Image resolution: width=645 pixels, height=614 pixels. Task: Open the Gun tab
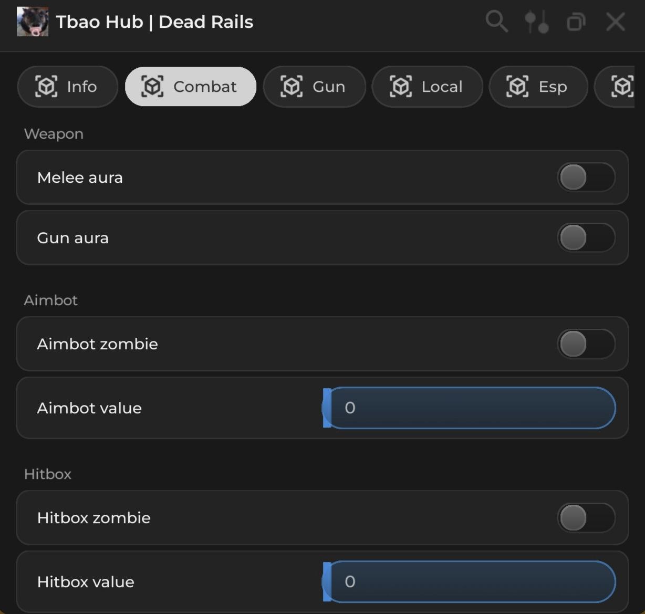(314, 86)
